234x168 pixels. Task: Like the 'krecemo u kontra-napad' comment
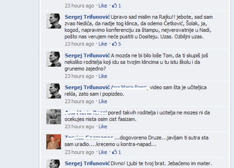(103, 152)
